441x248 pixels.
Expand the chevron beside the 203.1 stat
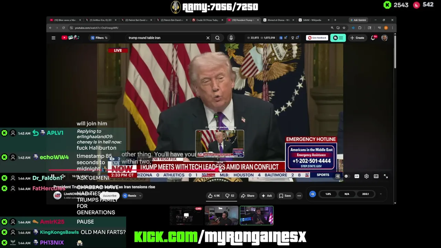pos(381,194)
